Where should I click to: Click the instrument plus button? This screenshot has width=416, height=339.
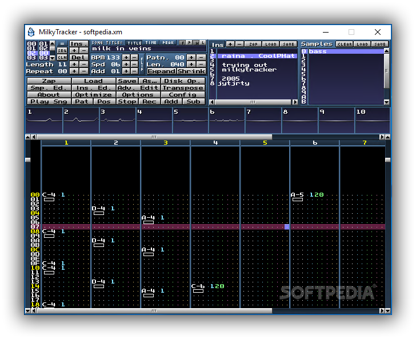[x=230, y=44]
